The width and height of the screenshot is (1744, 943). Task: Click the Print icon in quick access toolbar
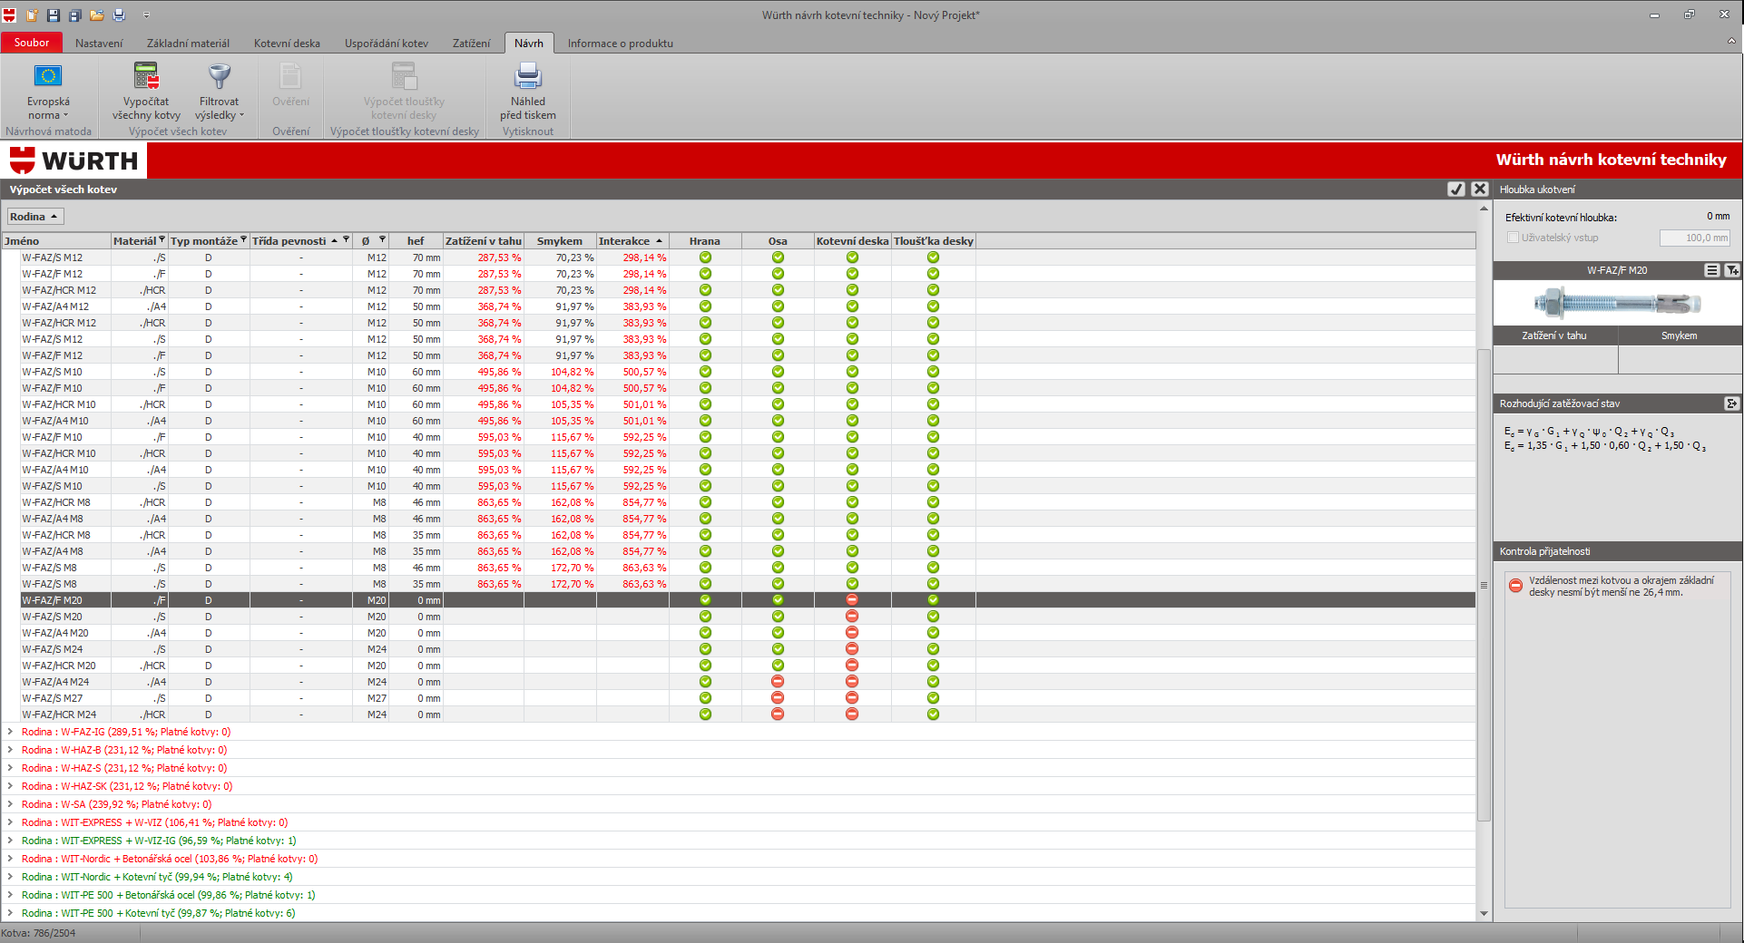tap(119, 15)
